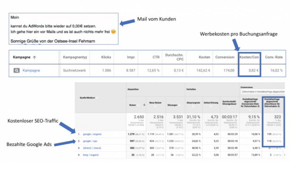290x171 pixels.
Task: Click the Nutzer column descending sort arrow
Action: [x=144, y=105]
